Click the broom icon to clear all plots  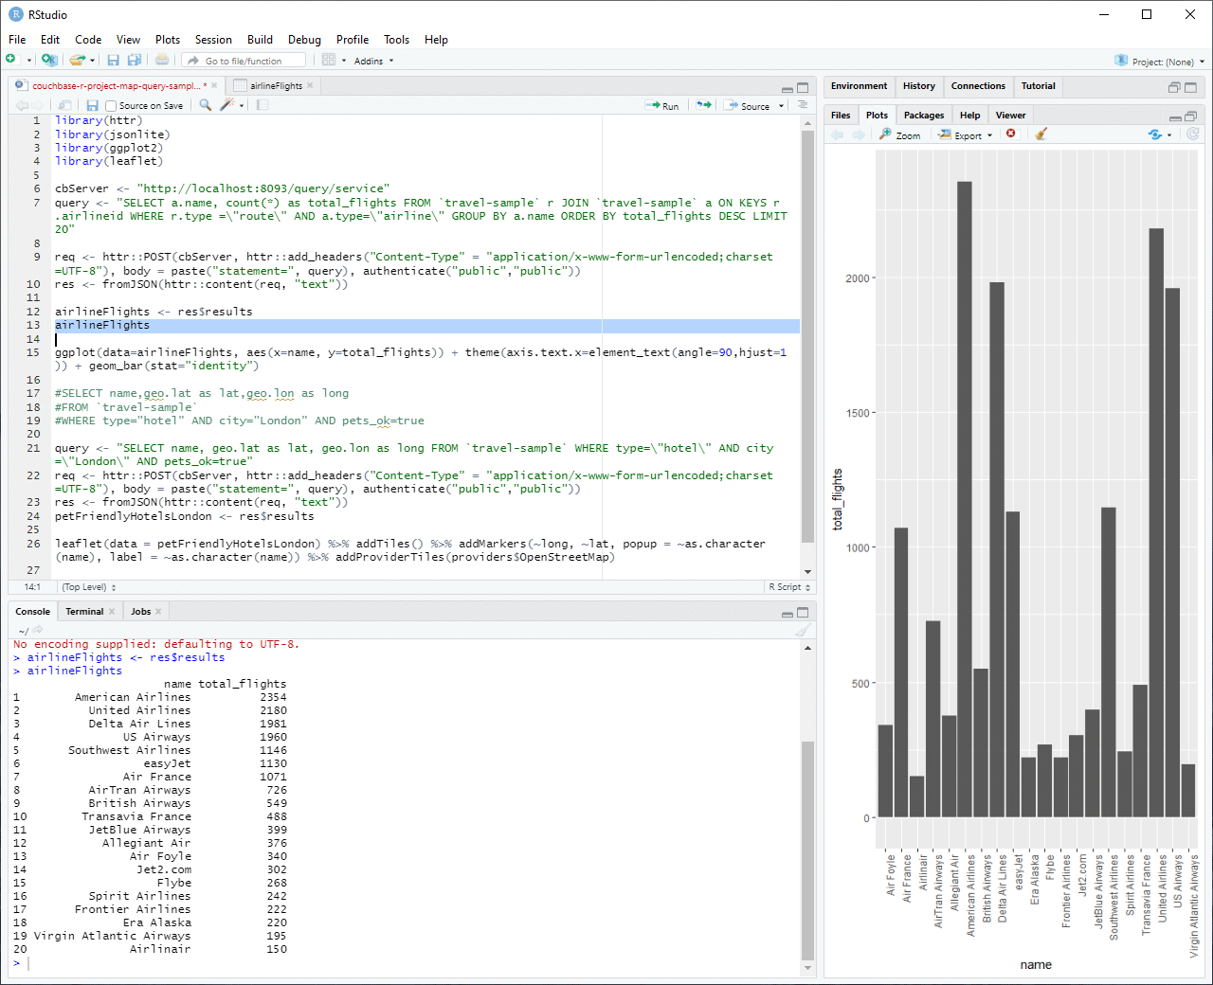[1041, 134]
